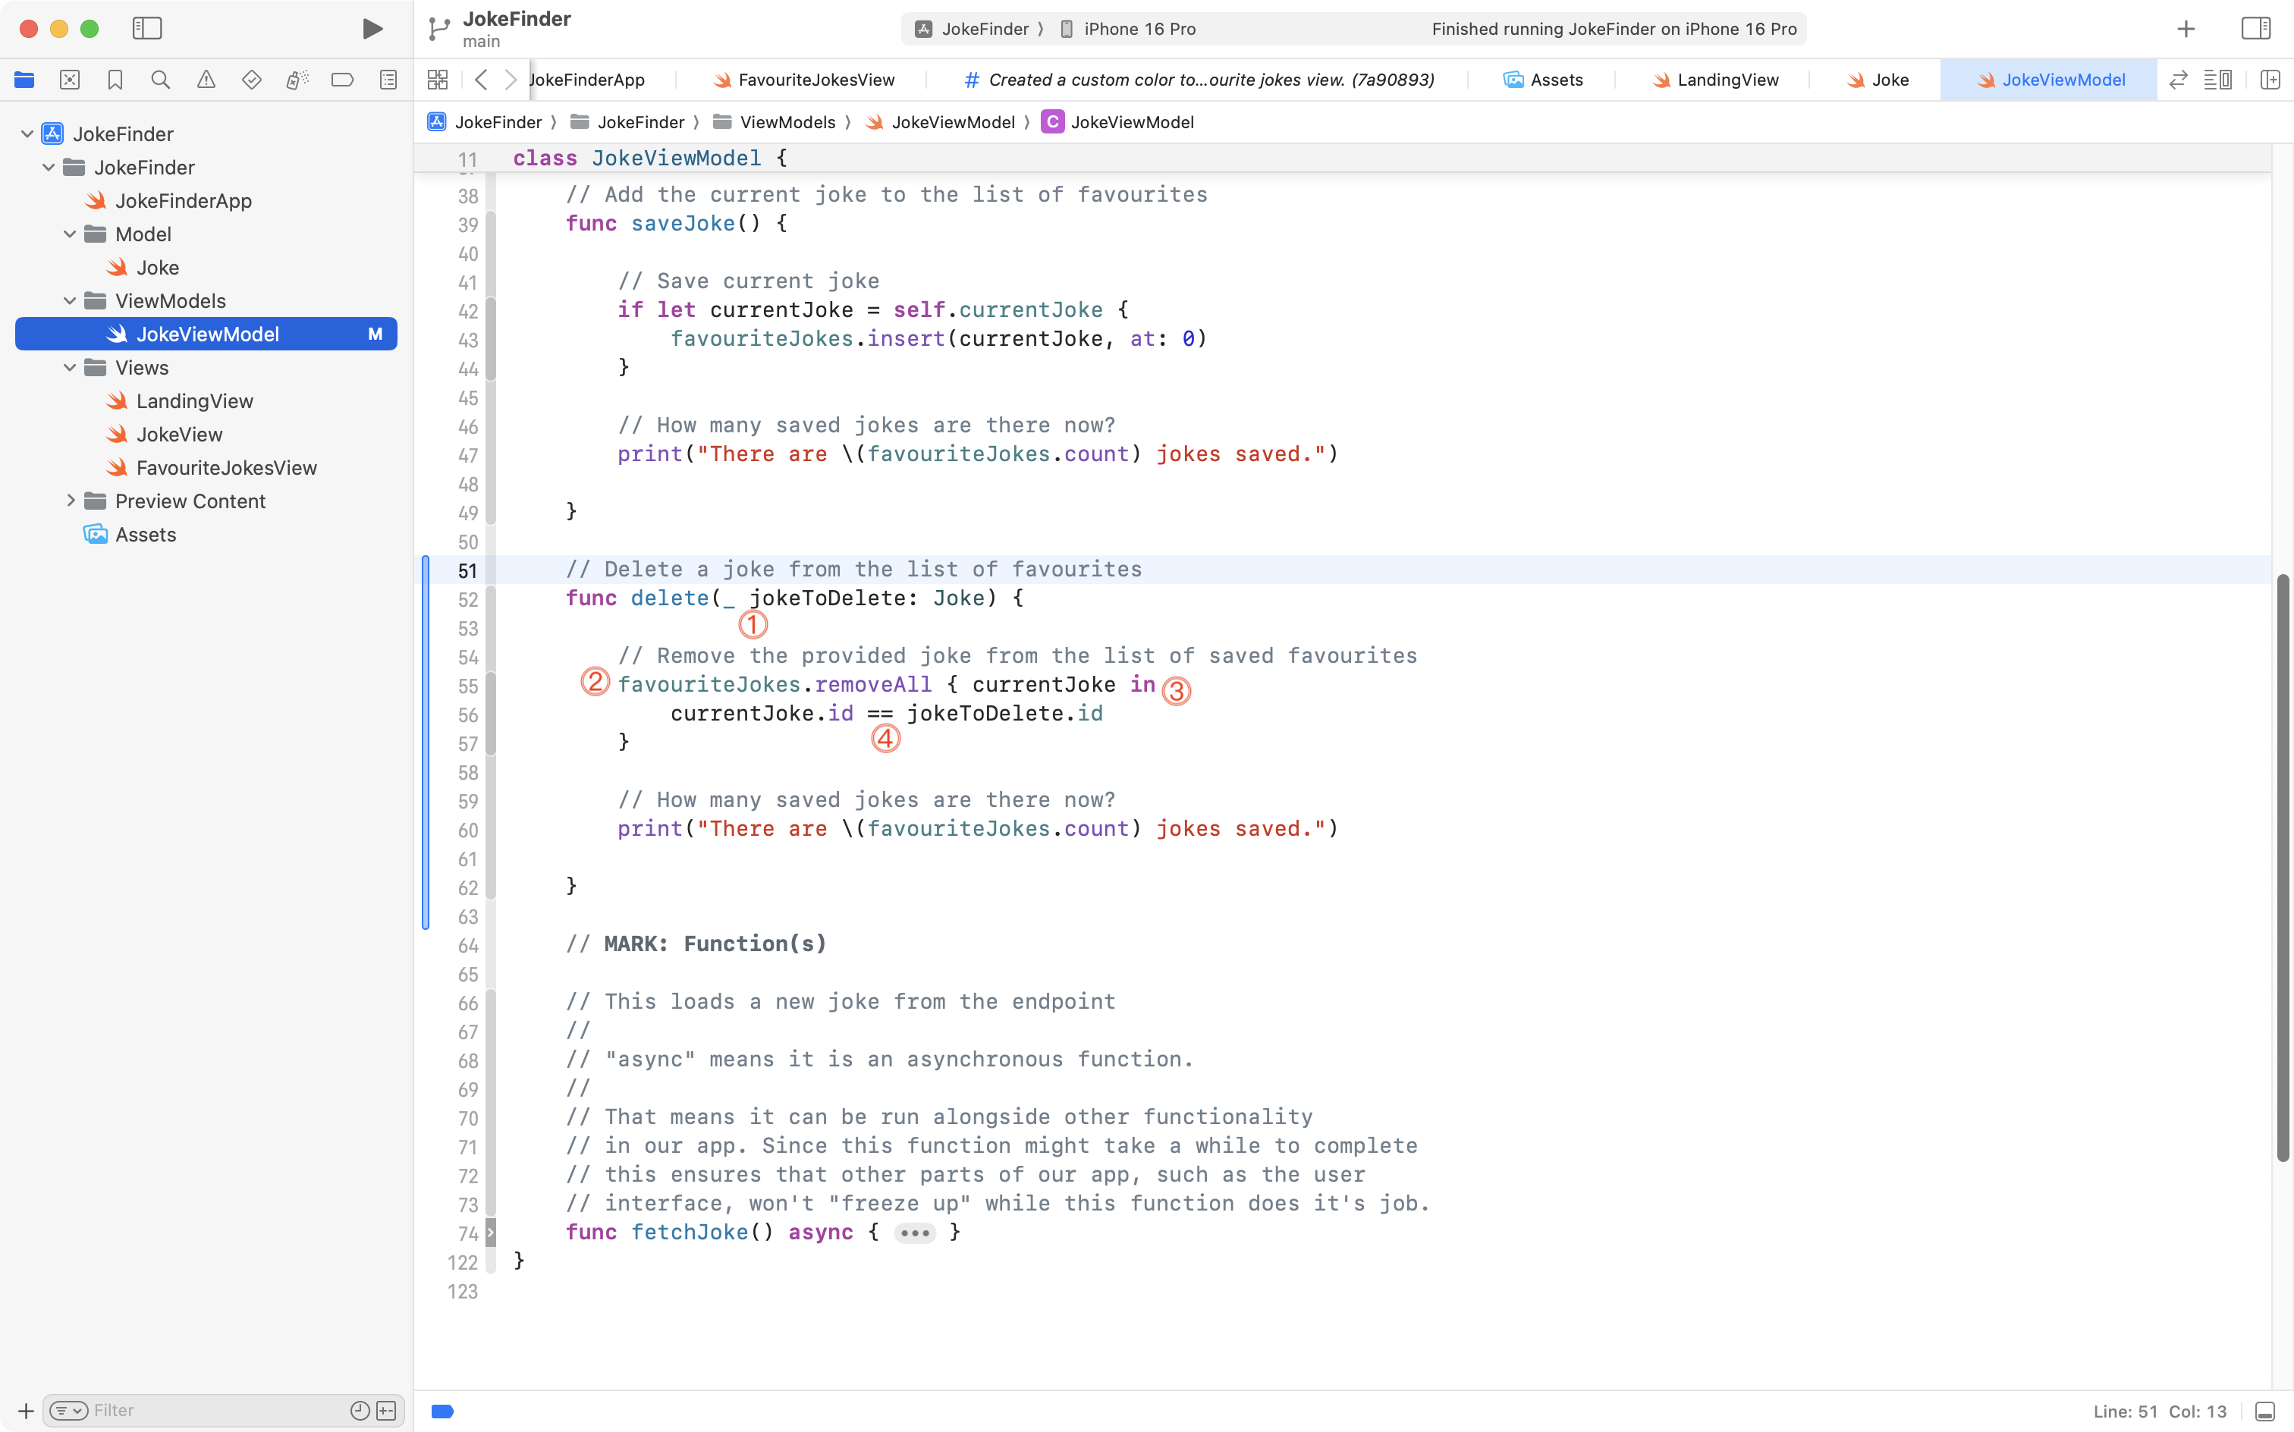The width and height of the screenshot is (2294, 1432).
Task: Show the Bookmark navigator
Action: (115, 80)
